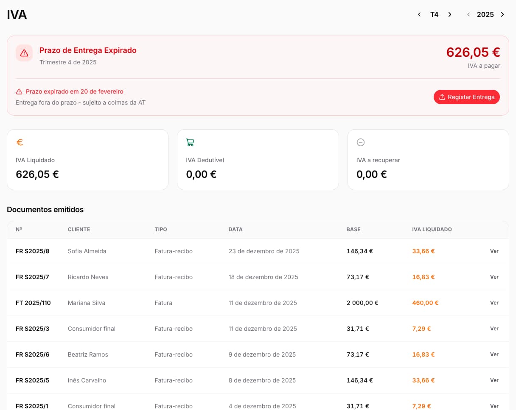Click the CLIENTE column header
Image resolution: width=516 pixels, height=410 pixels.
click(x=79, y=230)
